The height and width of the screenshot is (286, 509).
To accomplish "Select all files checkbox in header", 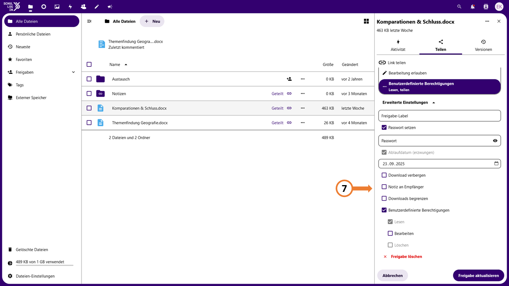I will coord(89,64).
